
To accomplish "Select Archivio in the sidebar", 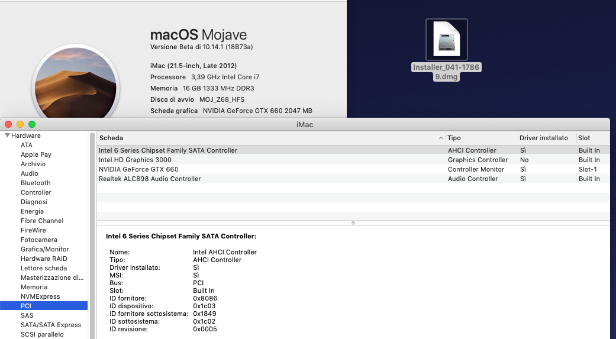I will (x=33, y=164).
